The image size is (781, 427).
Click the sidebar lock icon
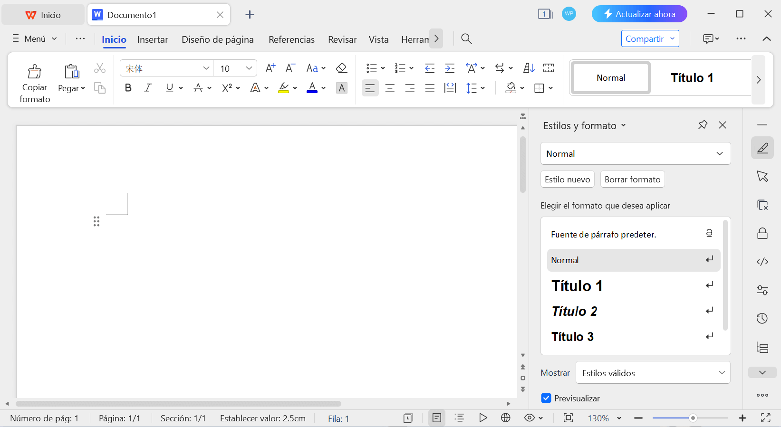[762, 233]
